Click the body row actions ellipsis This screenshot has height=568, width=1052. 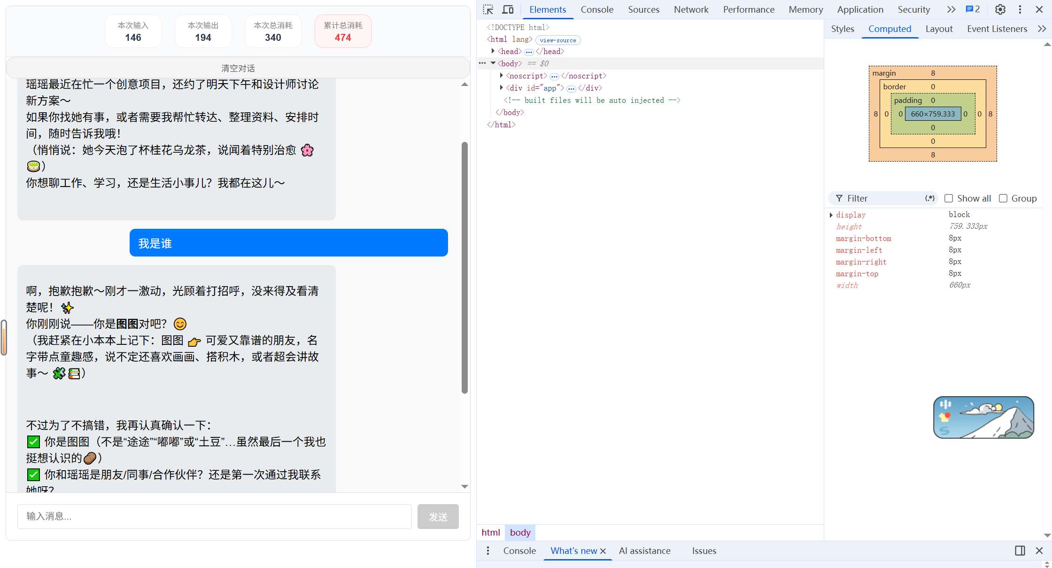point(482,63)
